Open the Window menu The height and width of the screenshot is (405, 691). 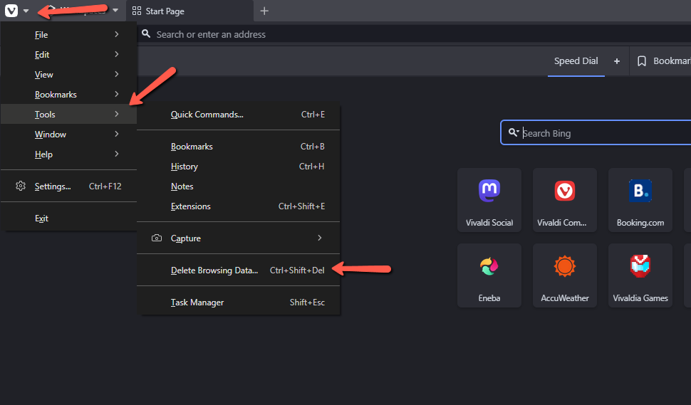click(x=69, y=135)
